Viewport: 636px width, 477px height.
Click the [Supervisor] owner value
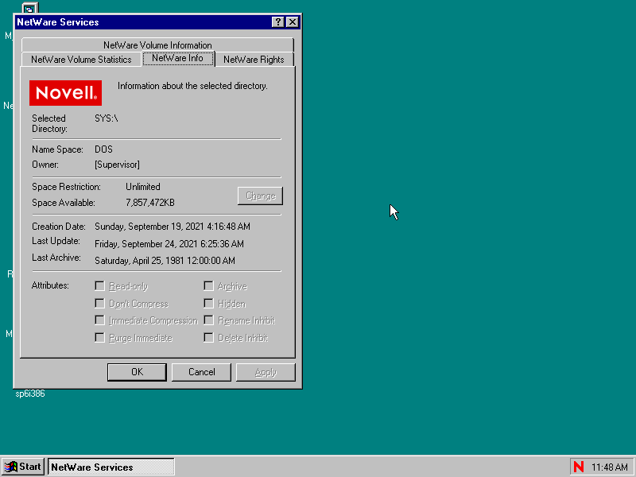(x=117, y=165)
